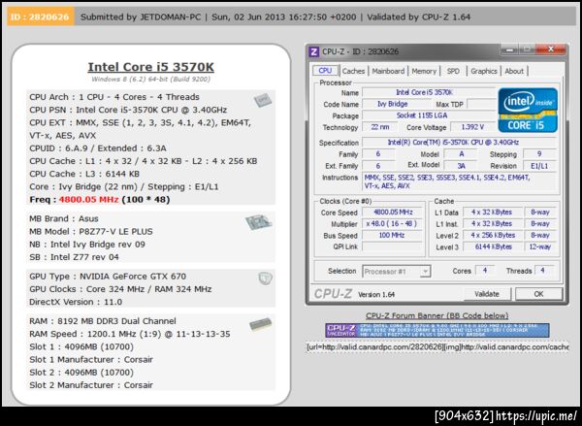Switch to the Mainboard tab
582x426 pixels.
[388, 71]
